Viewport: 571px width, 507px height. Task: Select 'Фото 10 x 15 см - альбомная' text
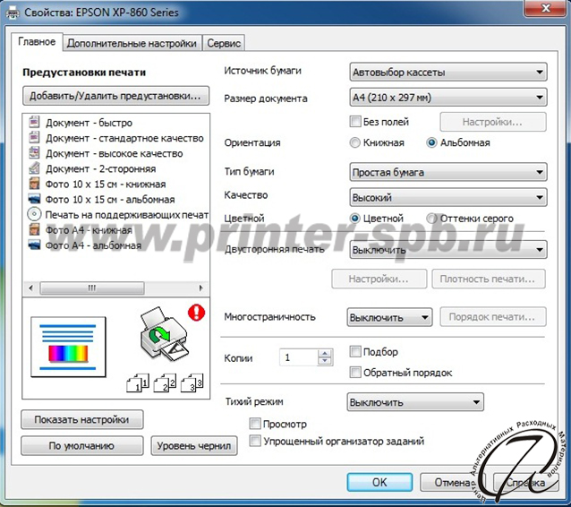[x=110, y=200]
